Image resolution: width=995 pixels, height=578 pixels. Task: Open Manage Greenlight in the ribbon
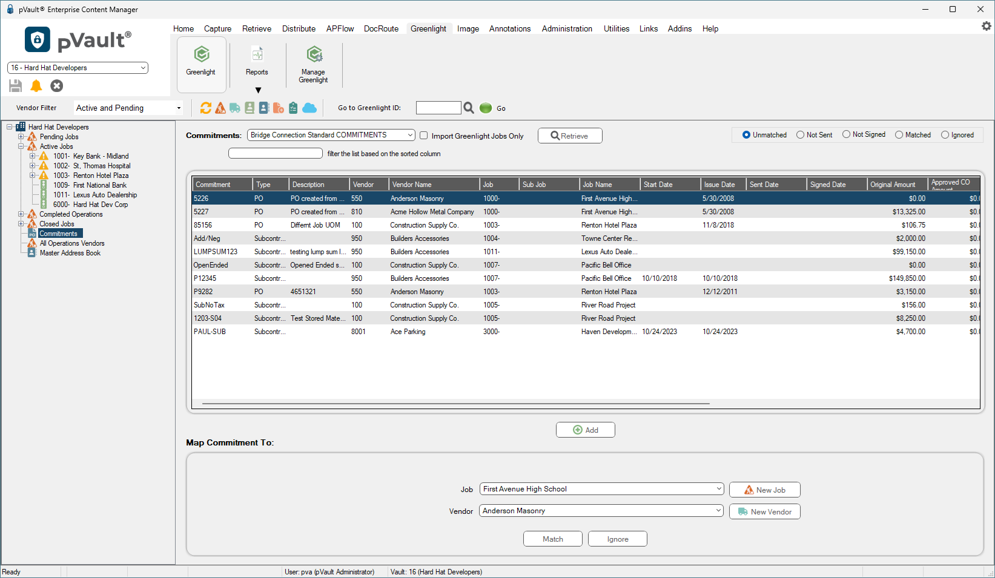click(x=314, y=64)
